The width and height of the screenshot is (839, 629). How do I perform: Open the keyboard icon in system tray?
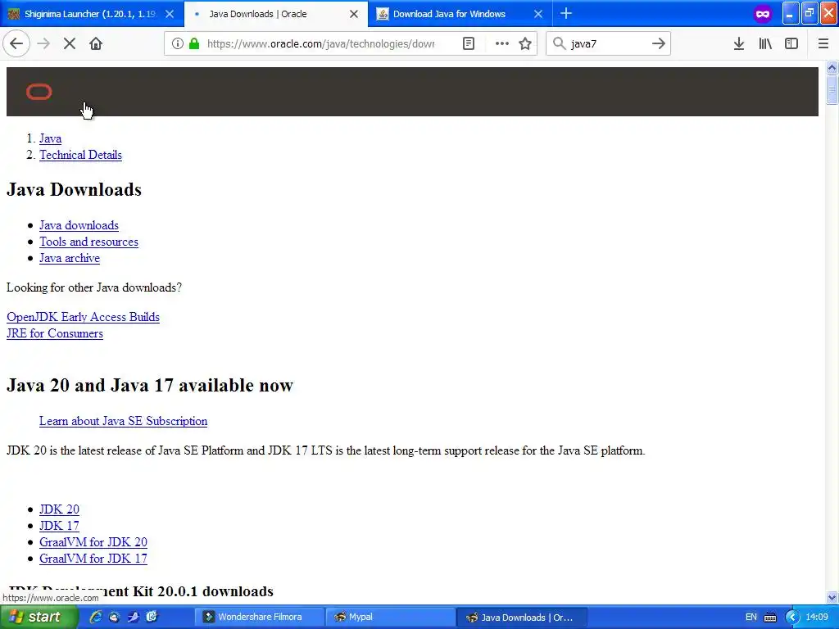point(770,618)
